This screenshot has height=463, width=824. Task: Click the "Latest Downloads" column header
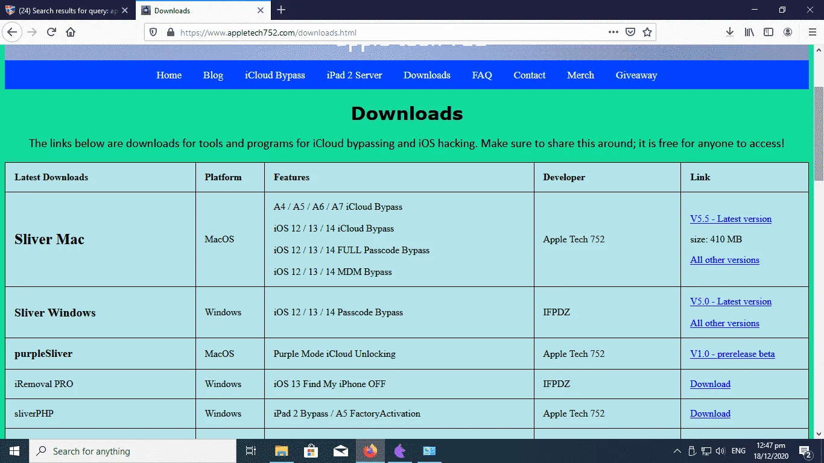(x=51, y=177)
